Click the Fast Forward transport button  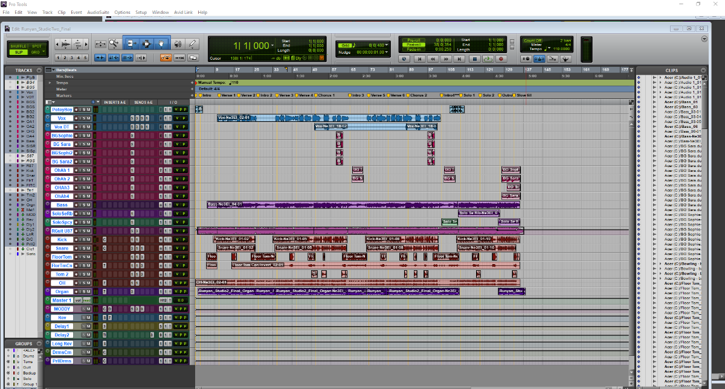446,59
